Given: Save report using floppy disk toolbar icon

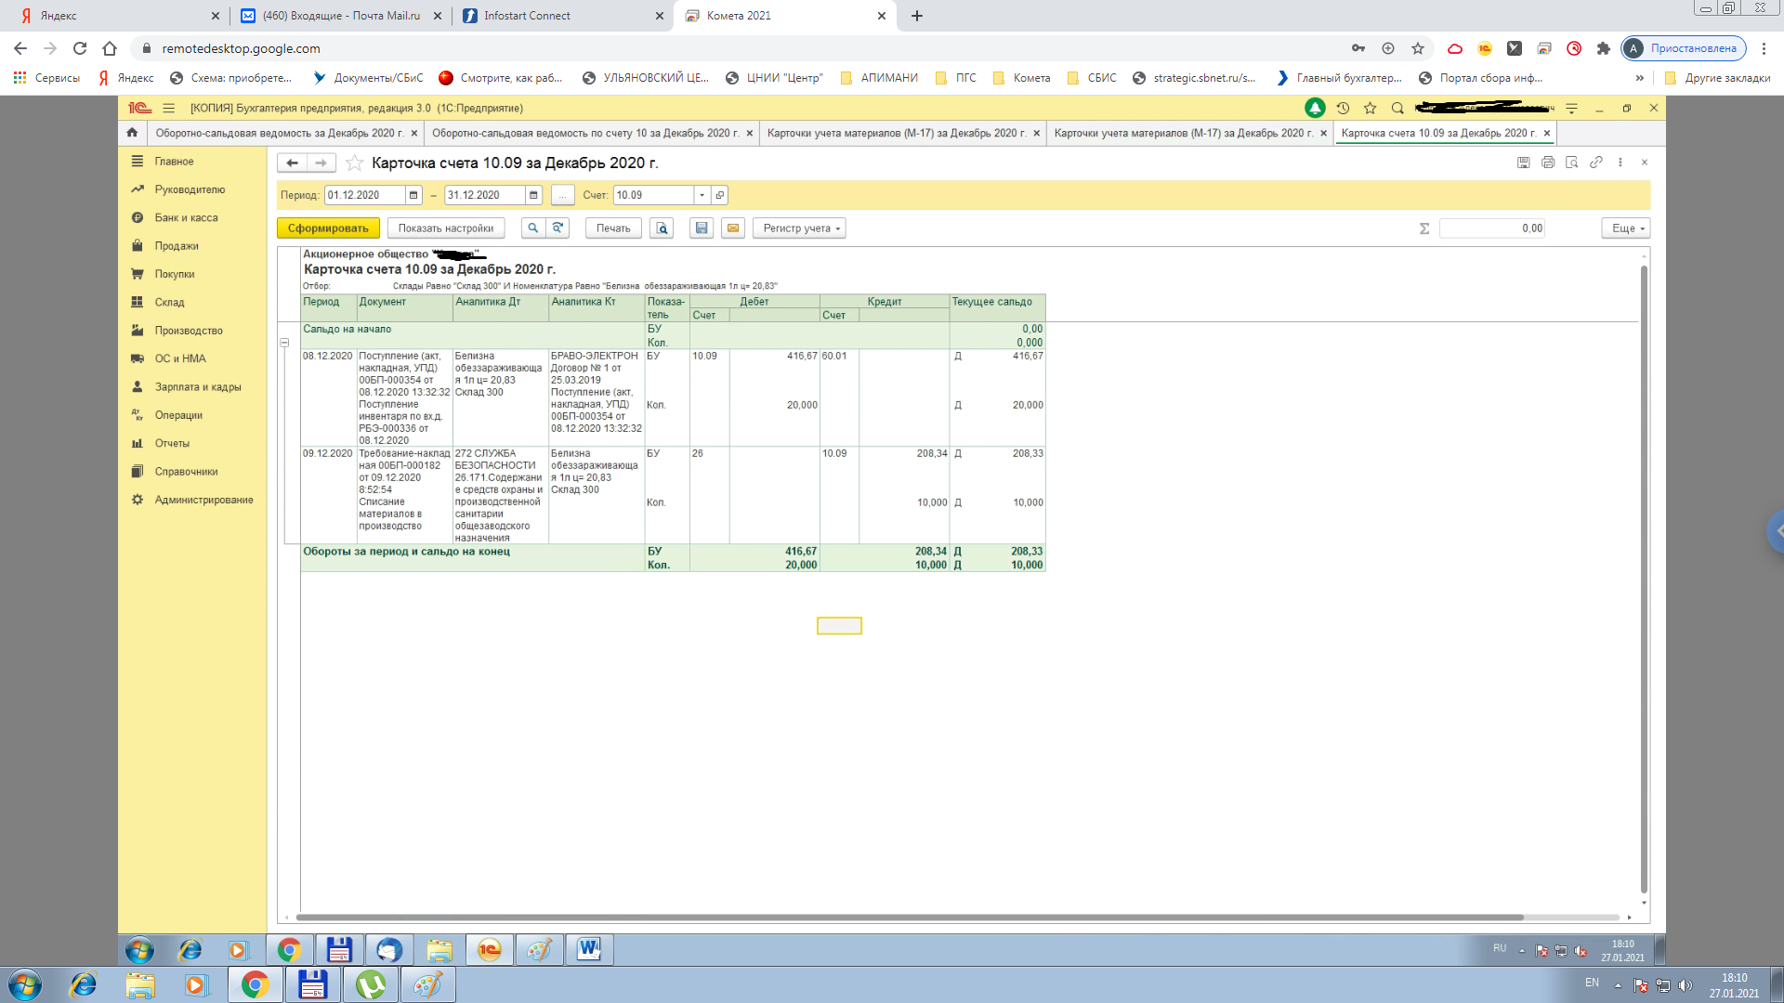Looking at the screenshot, I should click(x=702, y=228).
